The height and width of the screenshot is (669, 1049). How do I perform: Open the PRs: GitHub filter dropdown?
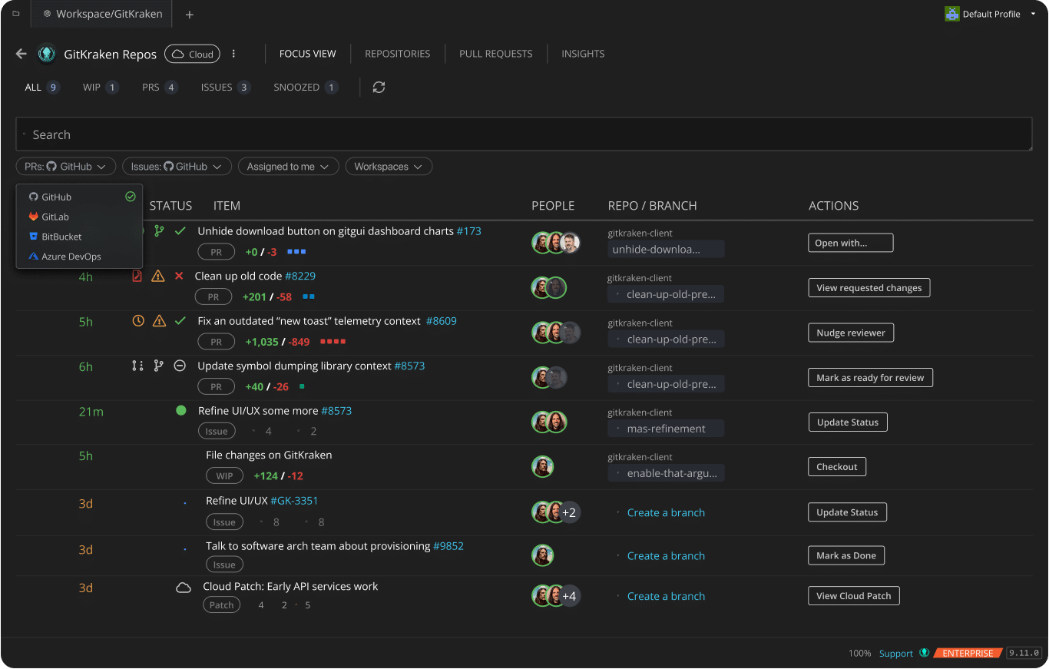click(65, 167)
